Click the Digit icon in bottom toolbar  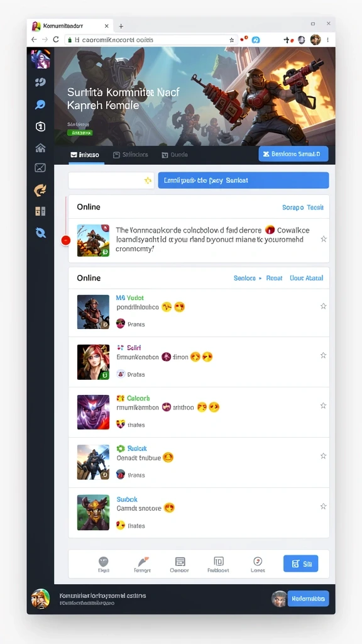(x=104, y=564)
